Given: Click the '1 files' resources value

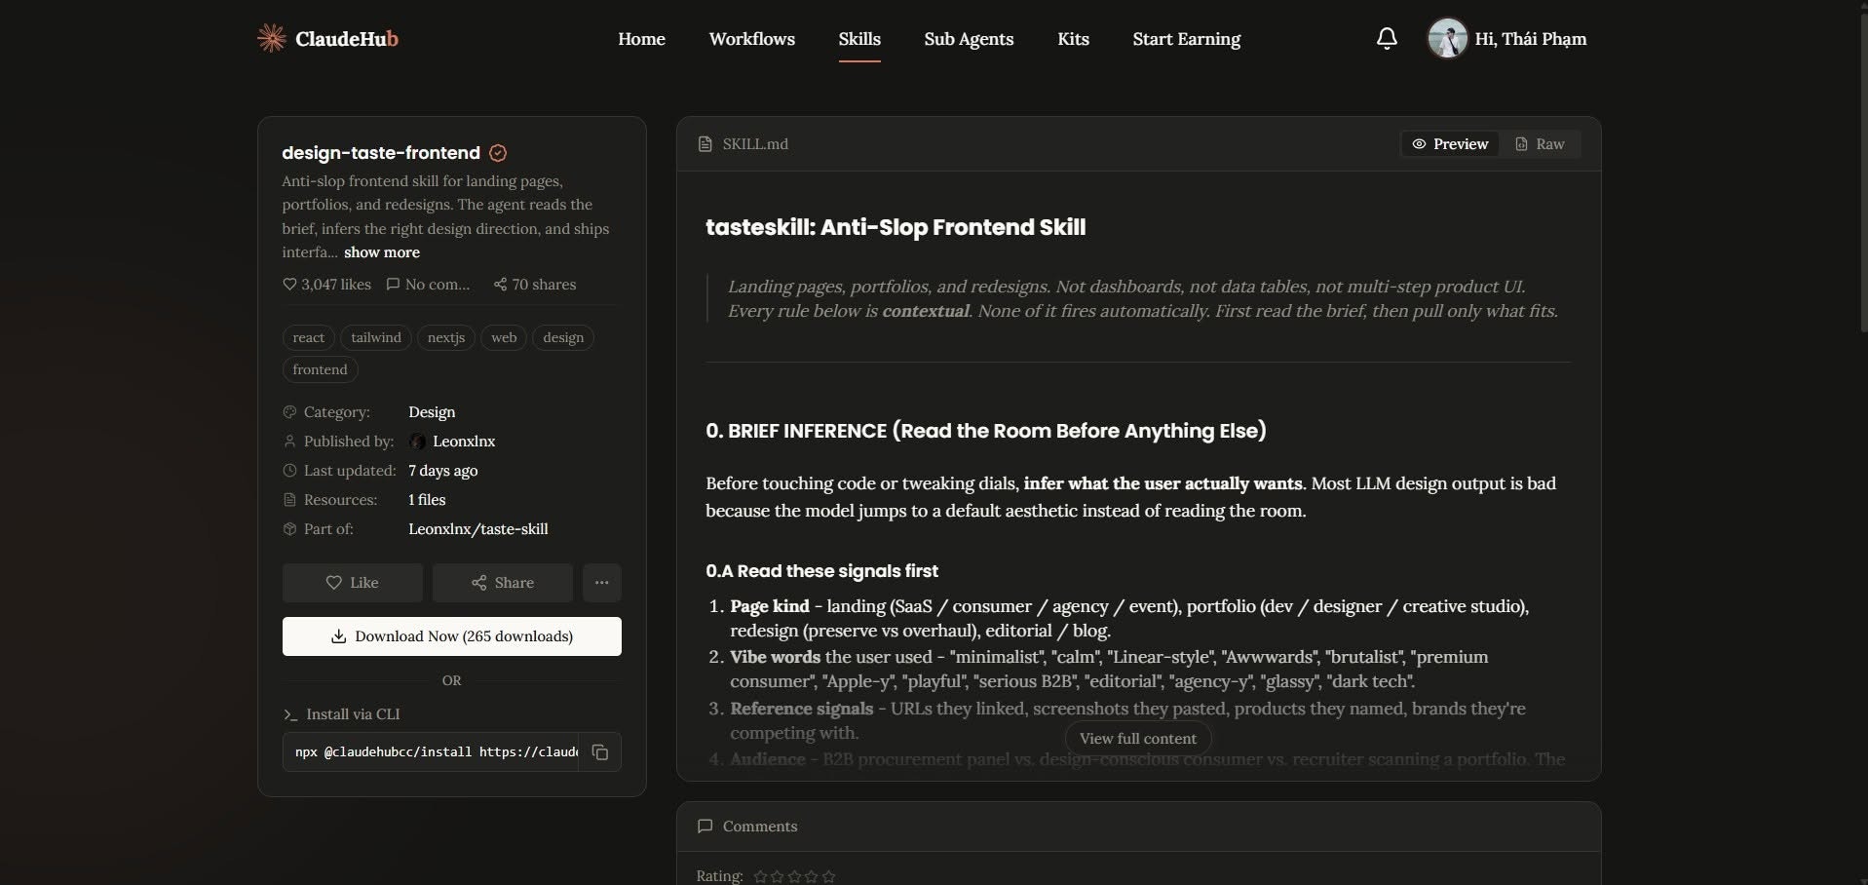Looking at the screenshot, I should coord(427,500).
